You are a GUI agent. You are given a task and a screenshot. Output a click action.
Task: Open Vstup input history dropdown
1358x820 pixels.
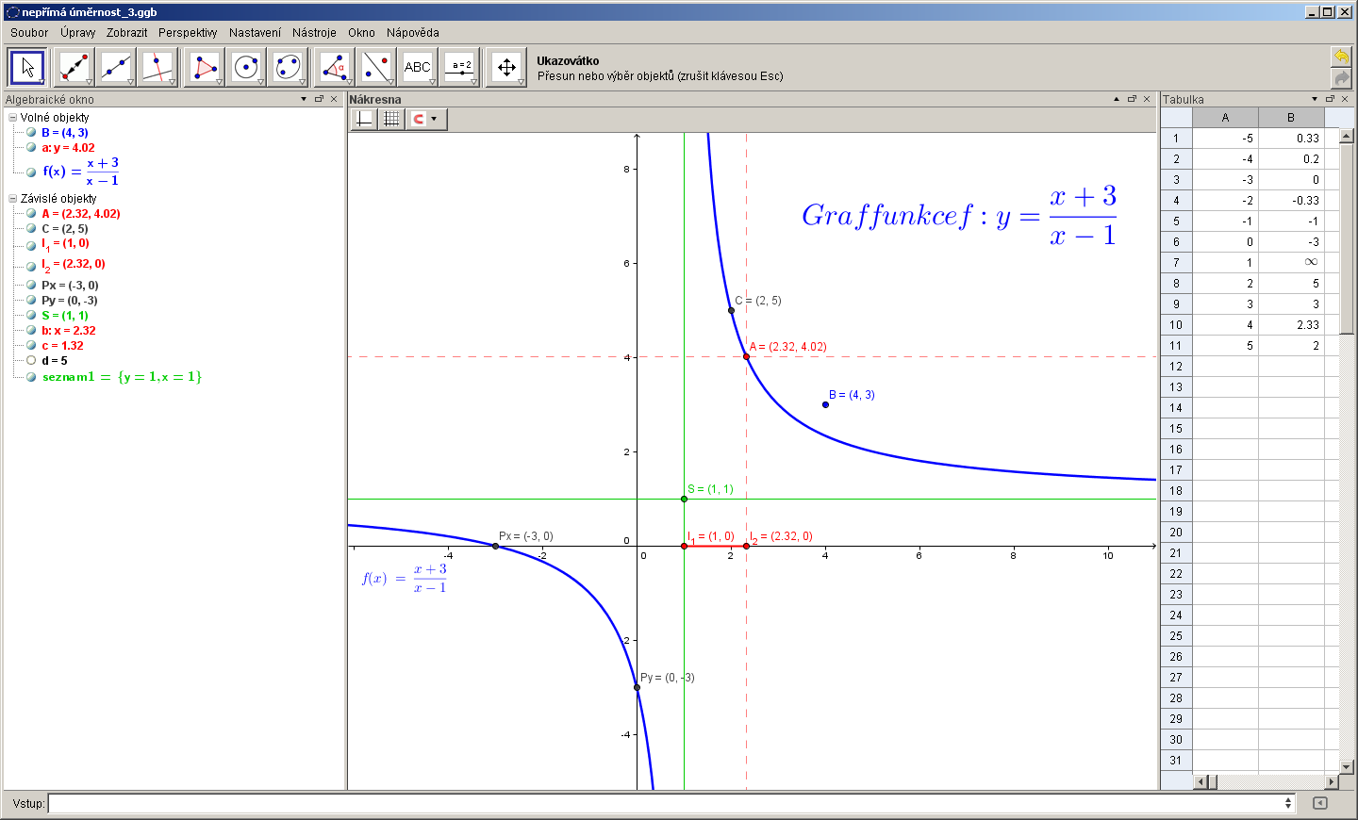pos(1288,803)
